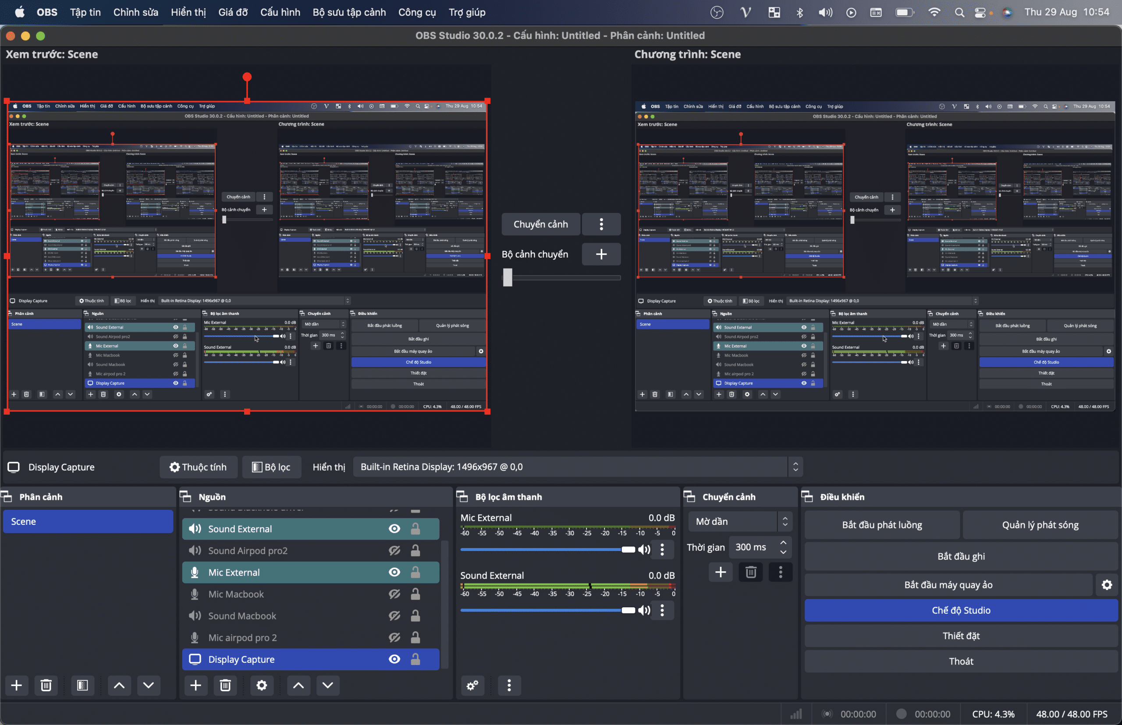The width and height of the screenshot is (1122, 725).
Task: Open virtual camera settings gear
Action: (x=1107, y=585)
